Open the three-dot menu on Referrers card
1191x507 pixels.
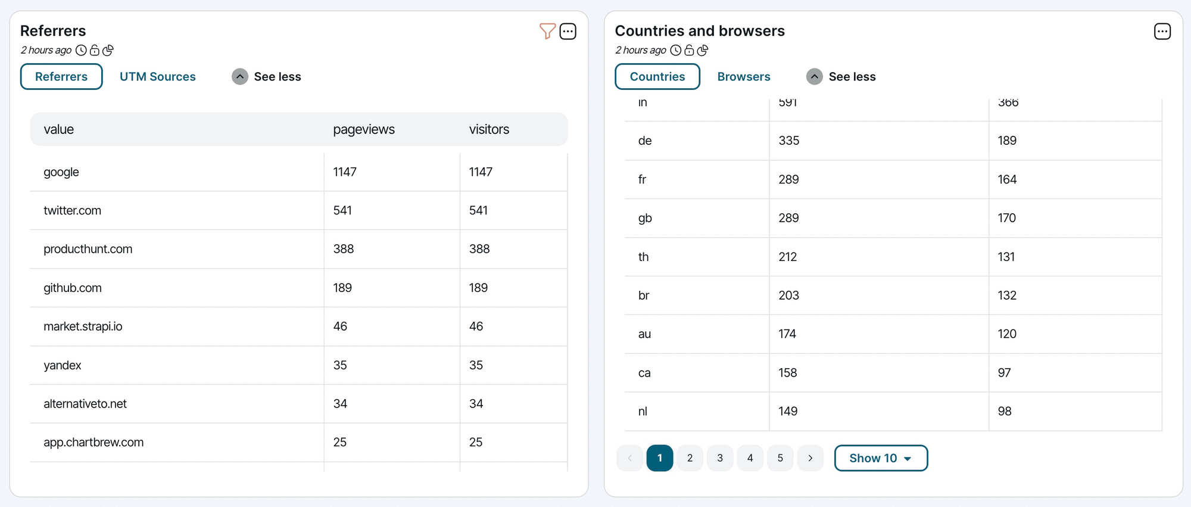568,31
